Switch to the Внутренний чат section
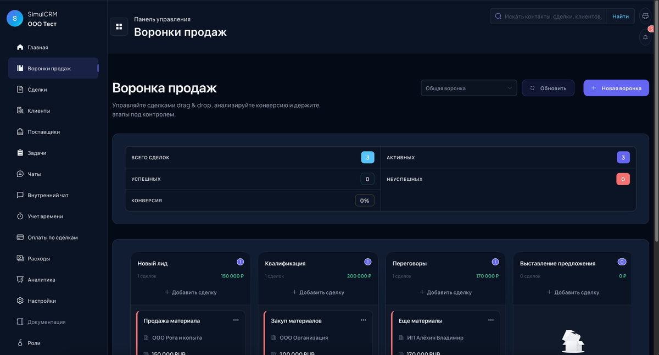 [x=45, y=195]
